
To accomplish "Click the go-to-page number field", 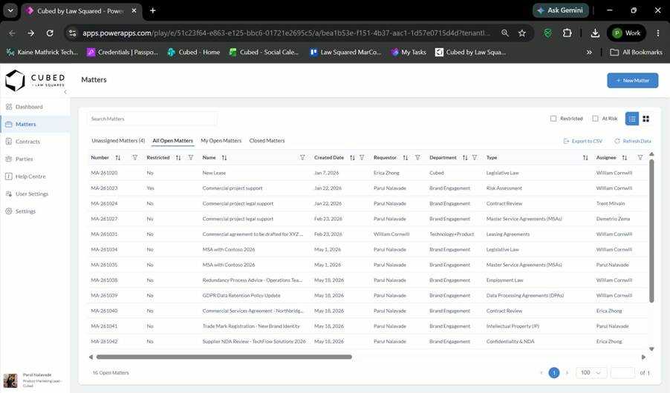I will click(x=622, y=373).
